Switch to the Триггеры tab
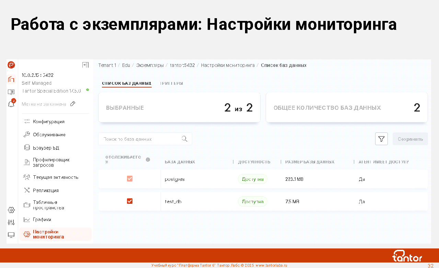 coord(171,83)
